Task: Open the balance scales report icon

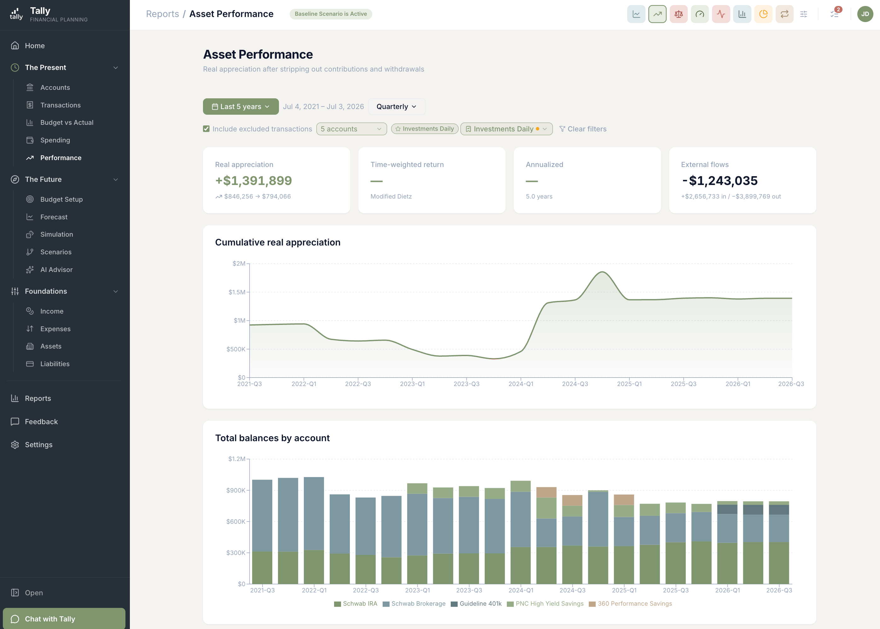Action: (679, 14)
